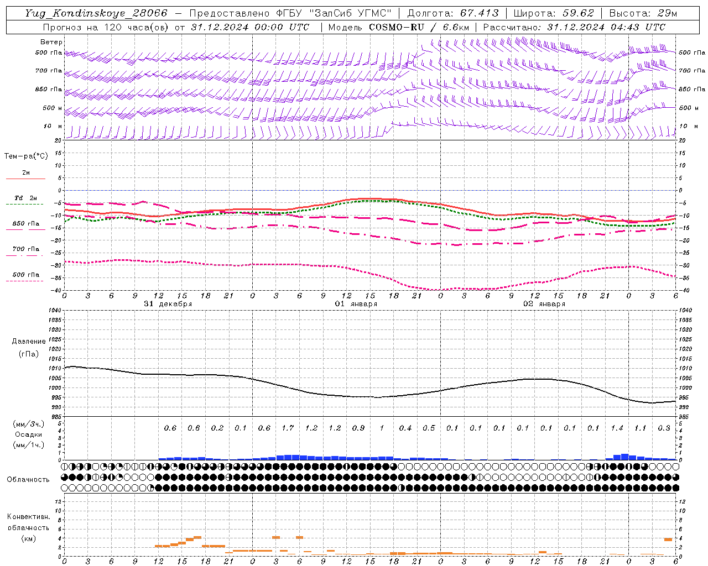708x566 pixels.
Task: Select the 0.4 precipitation amount value
Action: [x=405, y=428]
